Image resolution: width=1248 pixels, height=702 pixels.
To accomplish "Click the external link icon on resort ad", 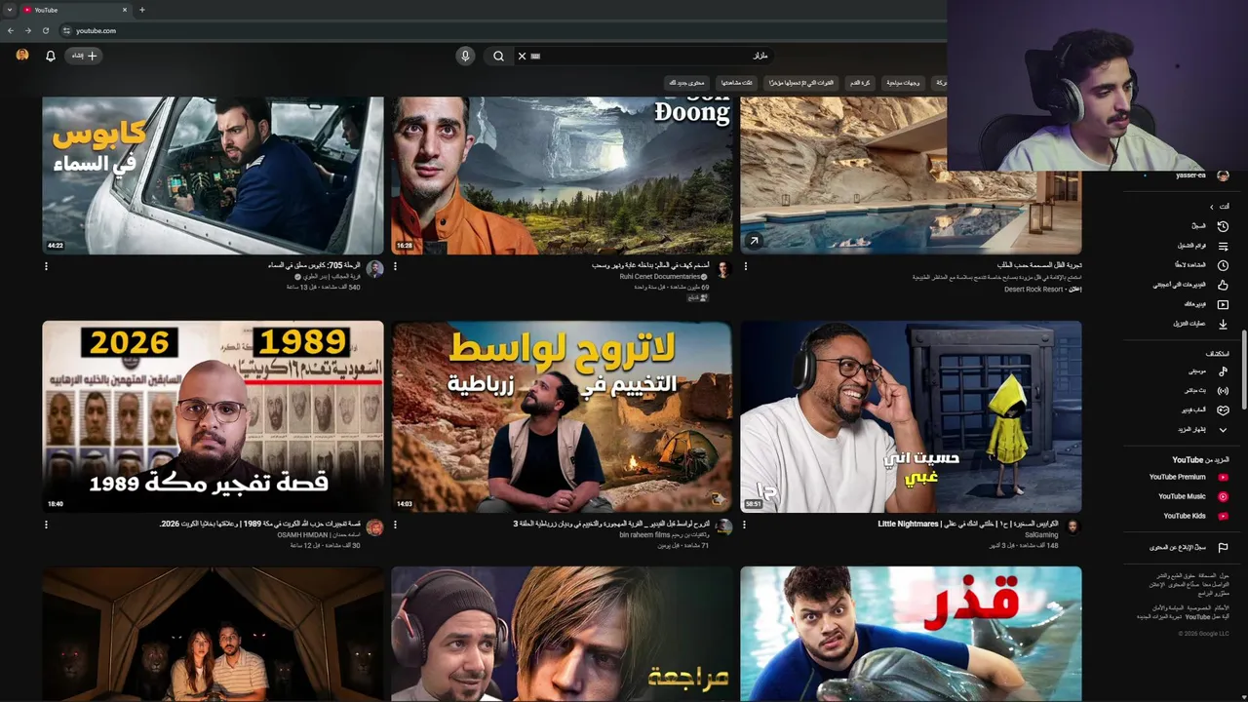I will [x=753, y=241].
